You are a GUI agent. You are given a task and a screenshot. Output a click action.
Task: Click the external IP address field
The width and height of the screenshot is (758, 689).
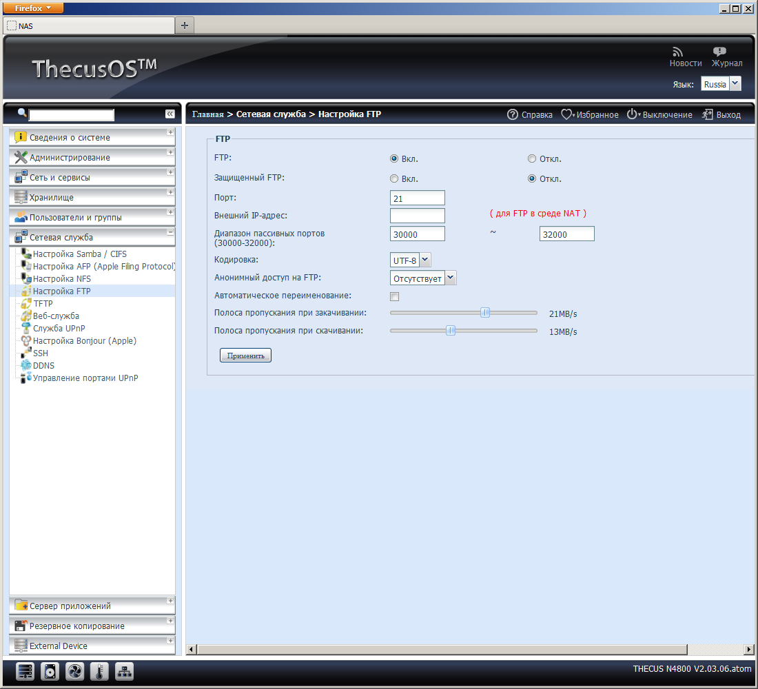[417, 216]
